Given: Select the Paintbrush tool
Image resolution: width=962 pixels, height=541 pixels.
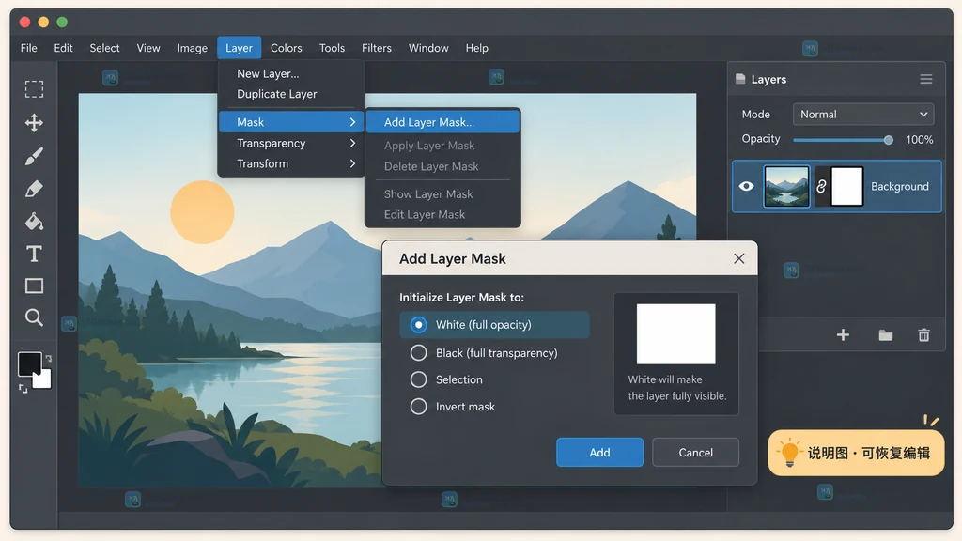Looking at the screenshot, I should 34,156.
